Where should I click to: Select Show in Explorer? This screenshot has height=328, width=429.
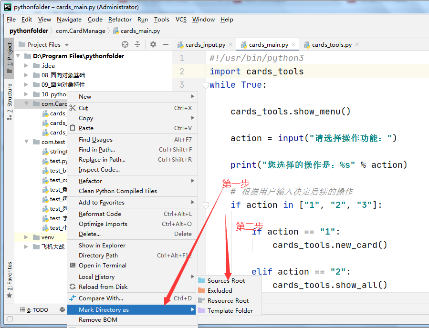[132, 245]
